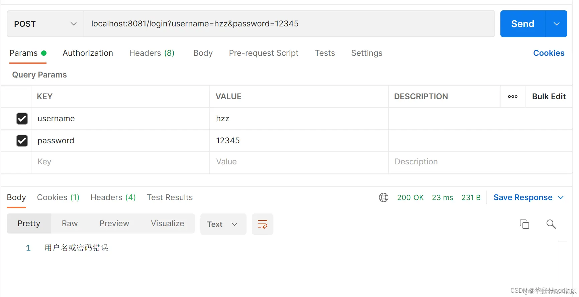Open the response Headers (4) tab
The width and height of the screenshot is (579, 297).
[113, 197]
